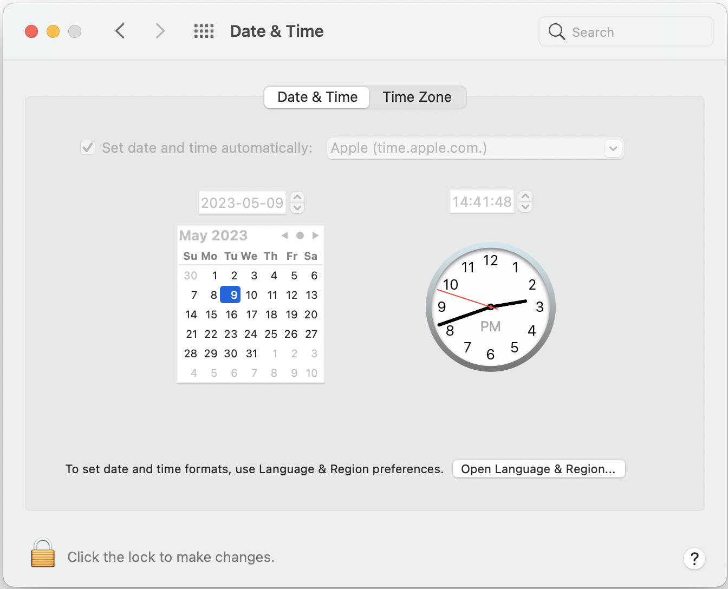Click the time stepper arrows
This screenshot has width=728, height=589.
(x=525, y=202)
